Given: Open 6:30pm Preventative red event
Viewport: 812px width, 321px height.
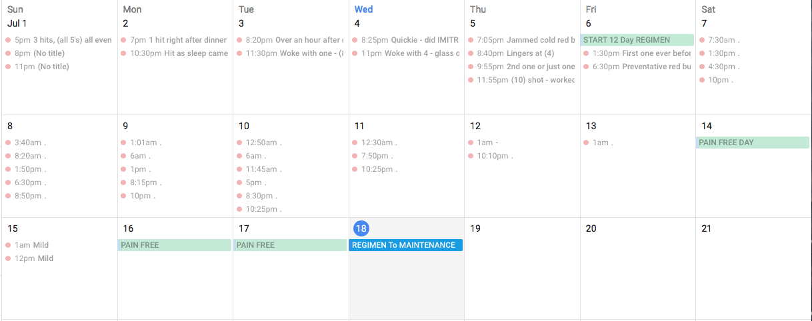Looking at the screenshot, I should click(x=637, y=67).
